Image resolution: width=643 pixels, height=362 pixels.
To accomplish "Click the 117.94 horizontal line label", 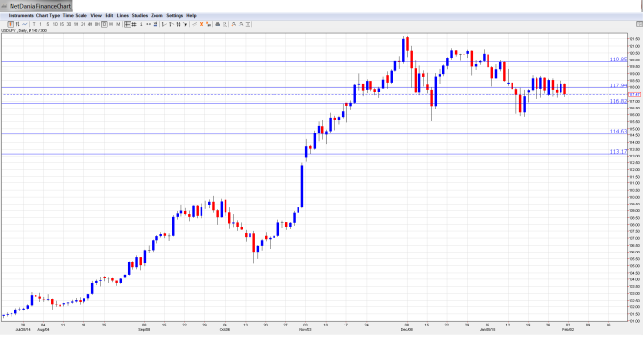I will coord(618,85).
